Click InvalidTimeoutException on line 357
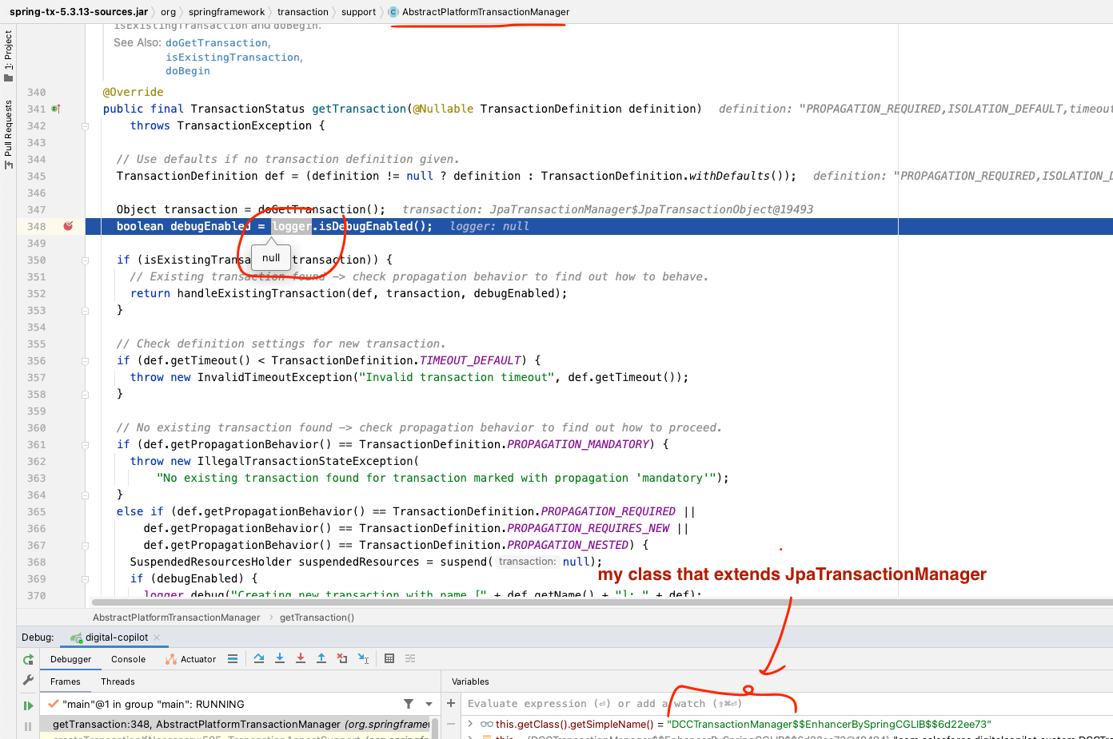Screen dimensions: 1113x739 [275, 378]
